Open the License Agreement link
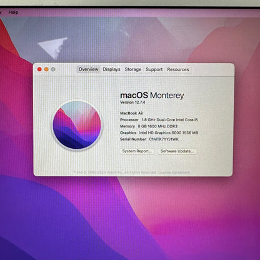260x260 pixels. (x=174, y=172)
